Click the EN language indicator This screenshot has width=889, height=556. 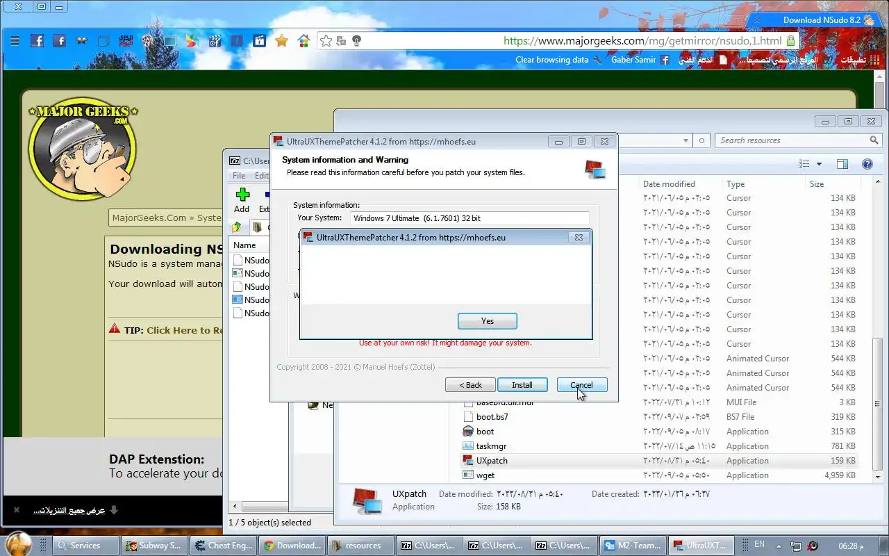click(759, 545)
